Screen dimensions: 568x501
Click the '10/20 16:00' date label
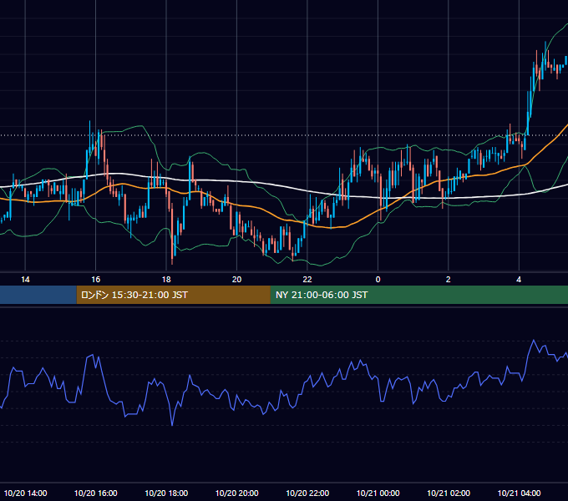pos(95,493)
